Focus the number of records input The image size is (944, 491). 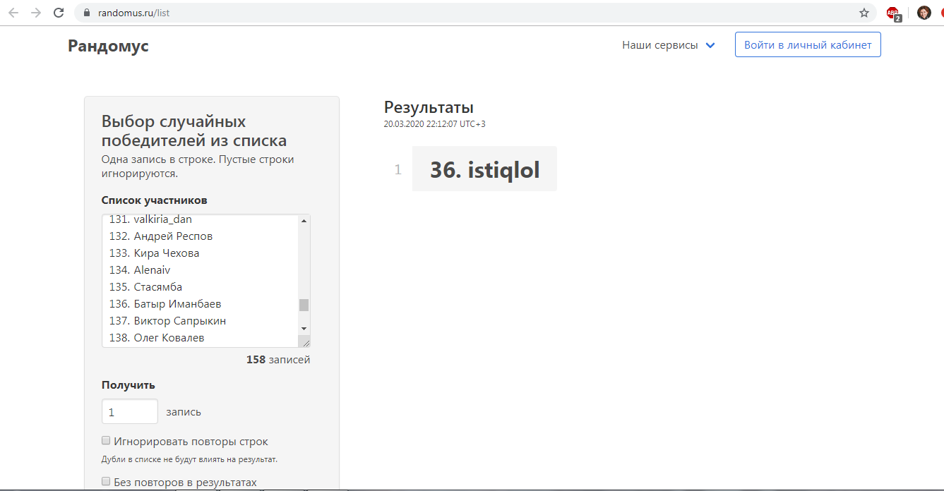click(130, 411)
